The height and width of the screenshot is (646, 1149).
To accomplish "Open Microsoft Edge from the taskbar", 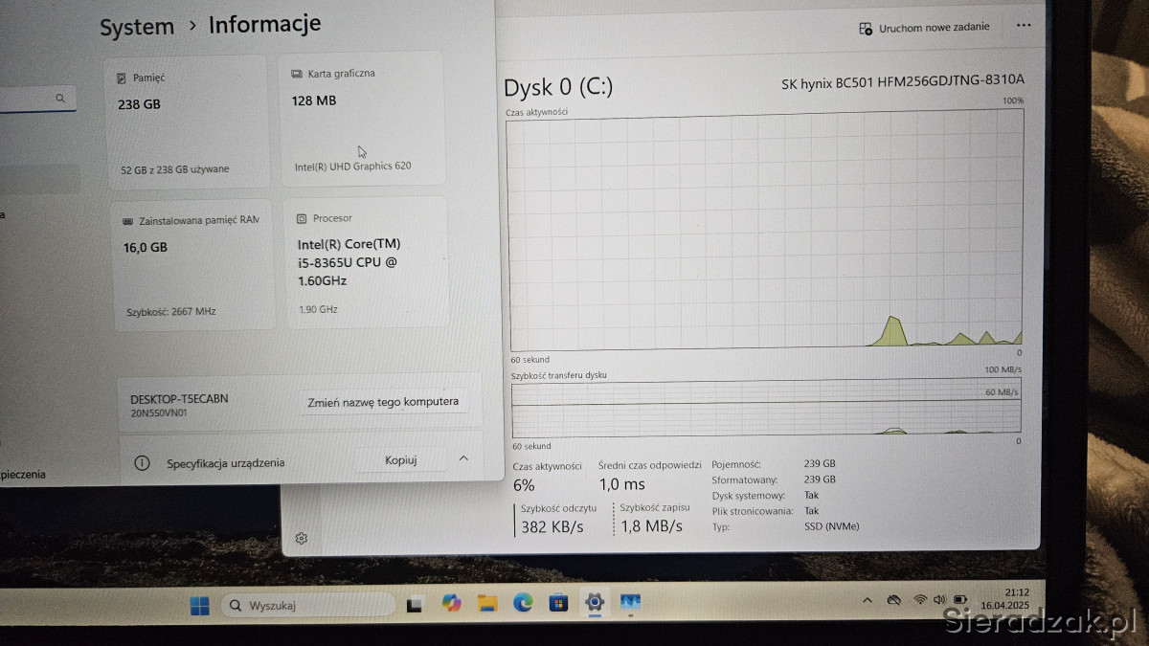I will tap(523, 603).
